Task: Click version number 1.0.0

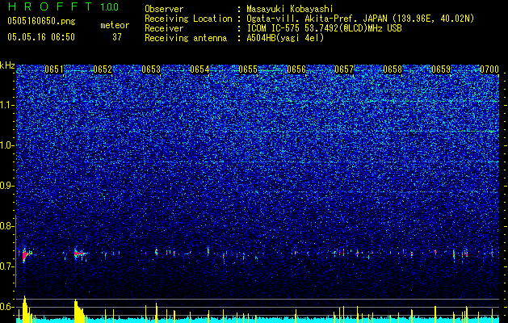Action: coord(110,6)
